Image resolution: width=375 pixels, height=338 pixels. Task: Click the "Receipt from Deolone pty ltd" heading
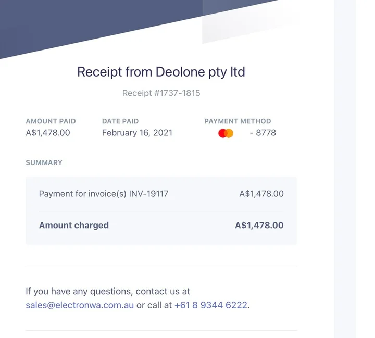point(161,71)
